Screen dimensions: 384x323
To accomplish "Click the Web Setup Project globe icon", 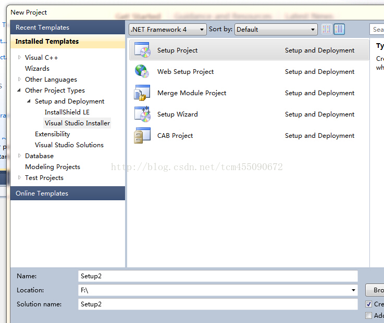I will point(142,71).
